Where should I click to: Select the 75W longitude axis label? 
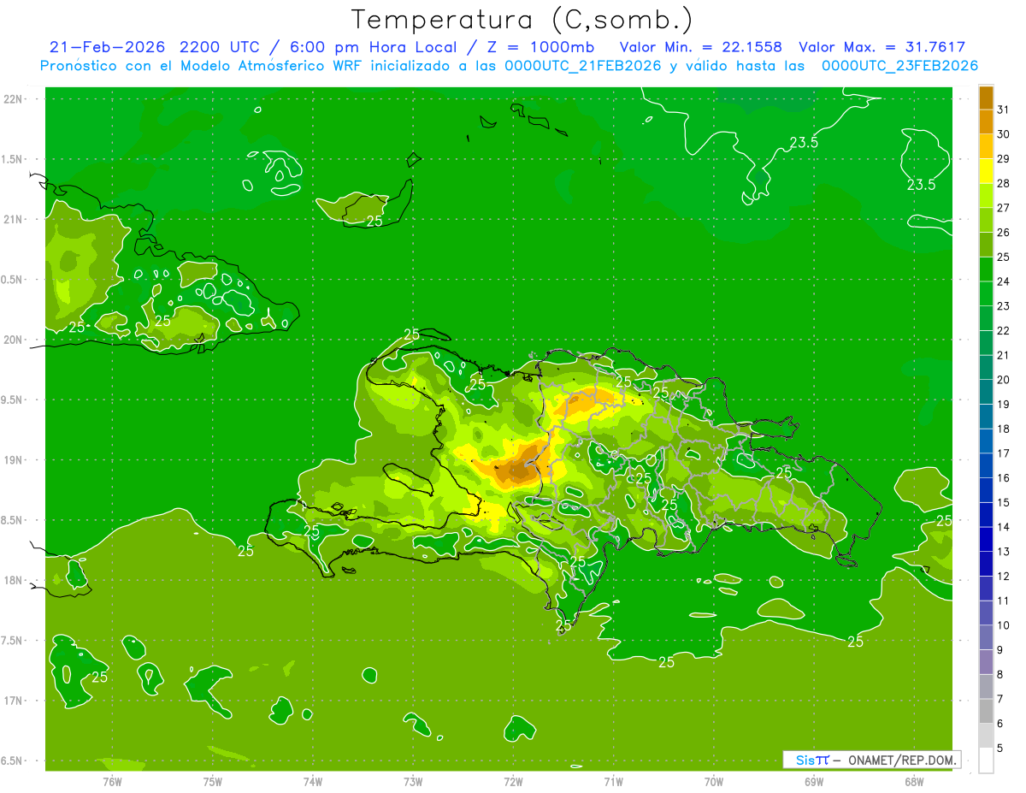tap(212, 781)
